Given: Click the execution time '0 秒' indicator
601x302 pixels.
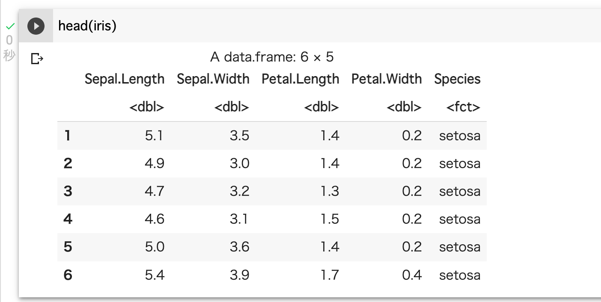Looking at the screenshot, I should (x=9, y=47).
